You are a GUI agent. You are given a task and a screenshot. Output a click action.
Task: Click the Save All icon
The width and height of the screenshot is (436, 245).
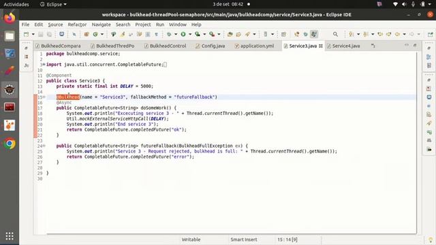(49, 34)
